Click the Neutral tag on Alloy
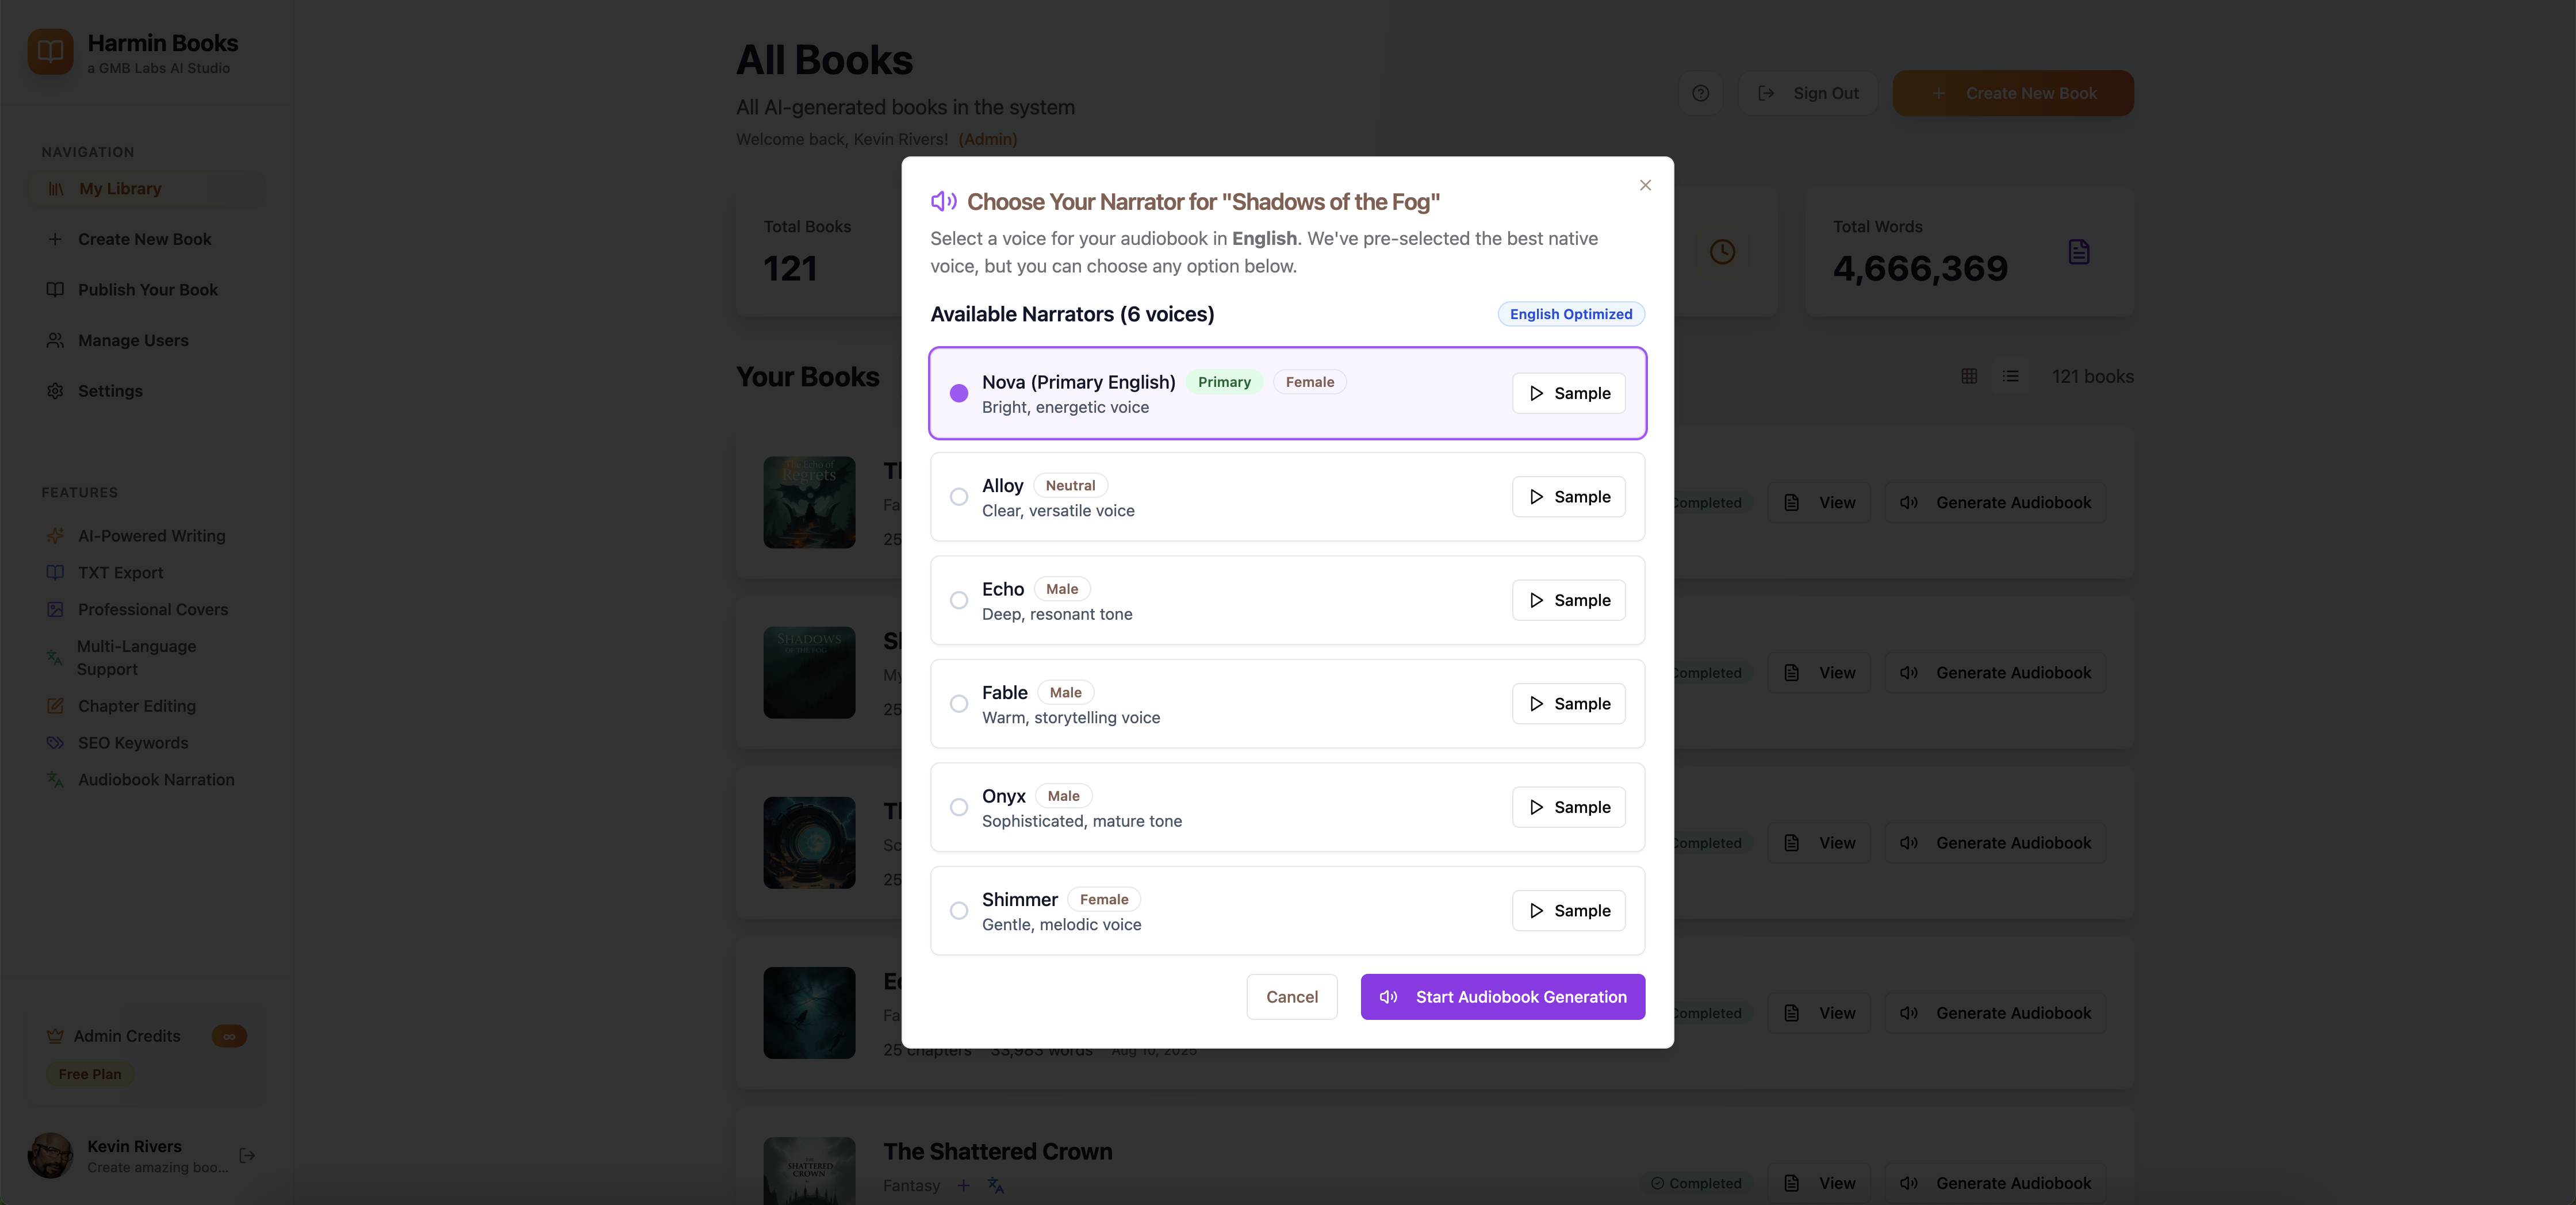The width and height of the screenshot is (2576, 1205). coord(1070,485)
